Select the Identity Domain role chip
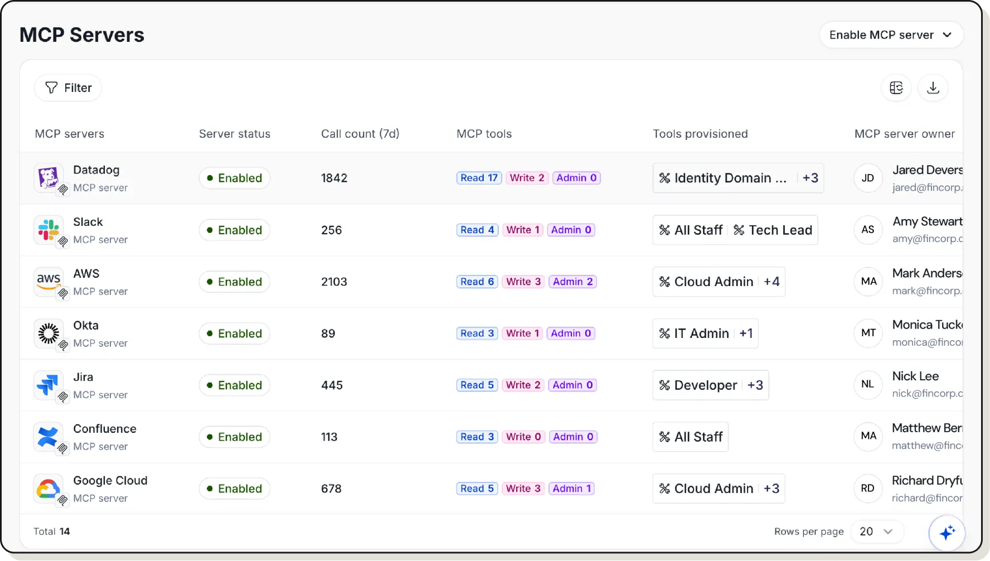Viewport: 990px width, 561px height. (x=723, y=178)
